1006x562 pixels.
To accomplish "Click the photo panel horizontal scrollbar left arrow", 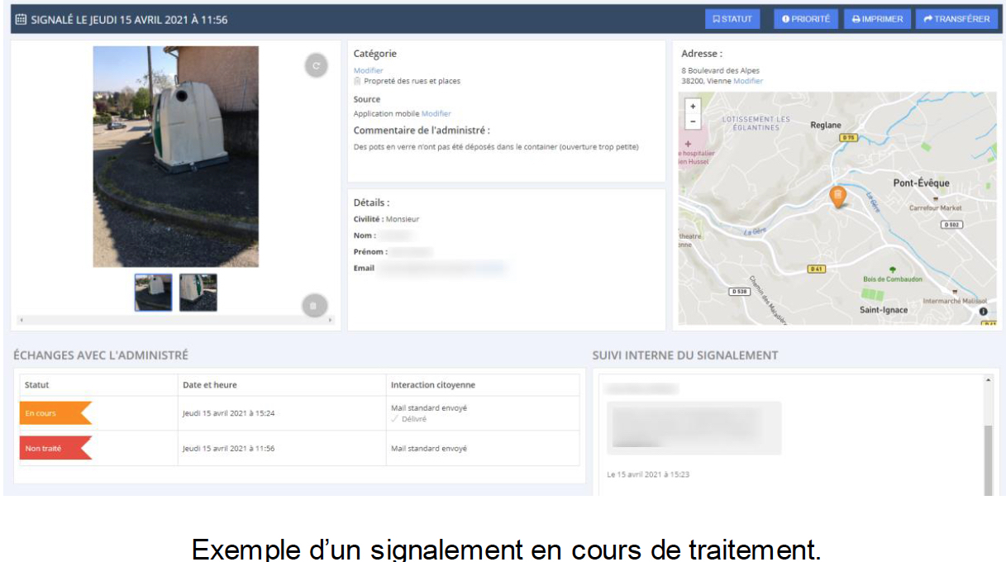I will pos(20,320).
